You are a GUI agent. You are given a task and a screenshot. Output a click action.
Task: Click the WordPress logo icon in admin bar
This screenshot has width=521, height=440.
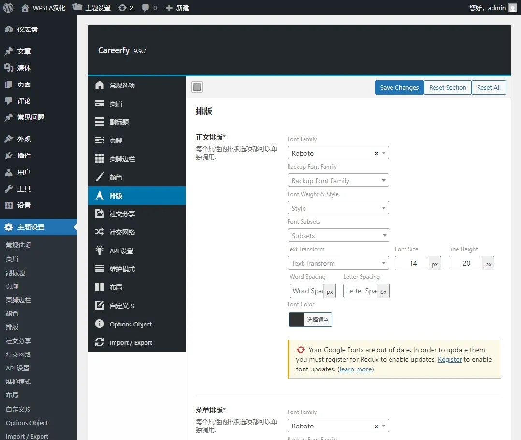(8, 8)
